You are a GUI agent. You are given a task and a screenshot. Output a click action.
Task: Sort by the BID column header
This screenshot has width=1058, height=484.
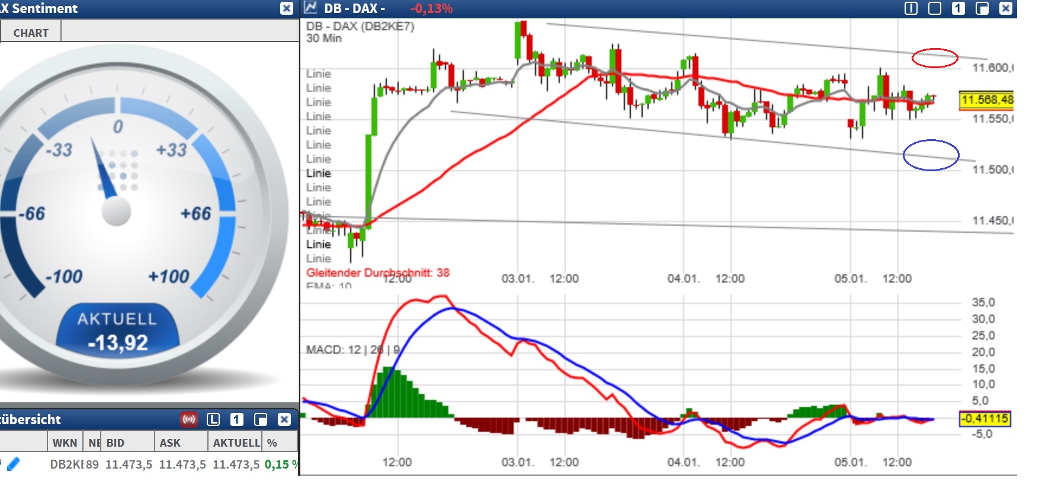[x=116, y=443]
